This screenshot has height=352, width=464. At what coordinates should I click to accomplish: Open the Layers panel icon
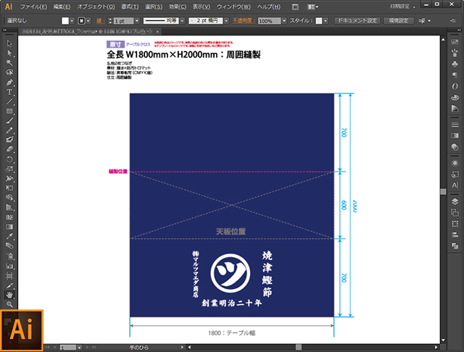455,201
